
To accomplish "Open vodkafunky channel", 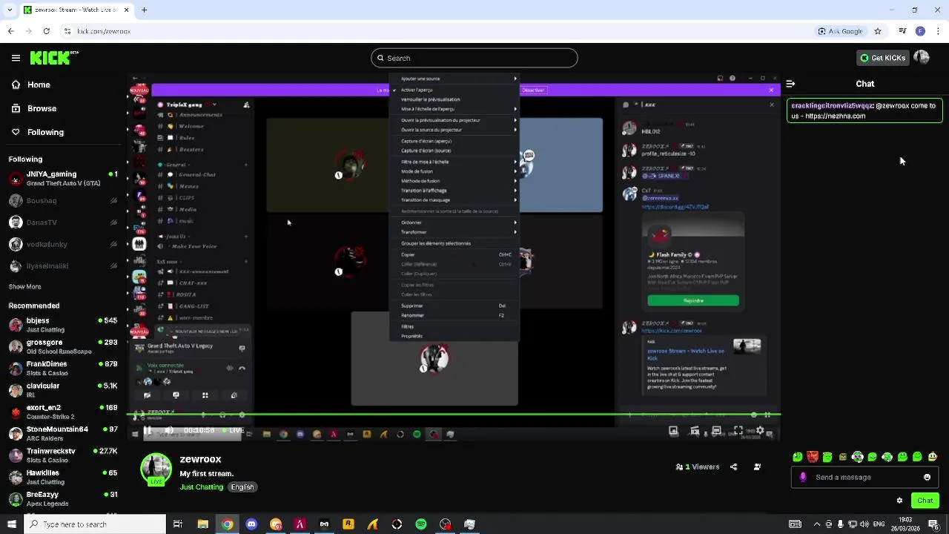I will [x=63, y=244].
